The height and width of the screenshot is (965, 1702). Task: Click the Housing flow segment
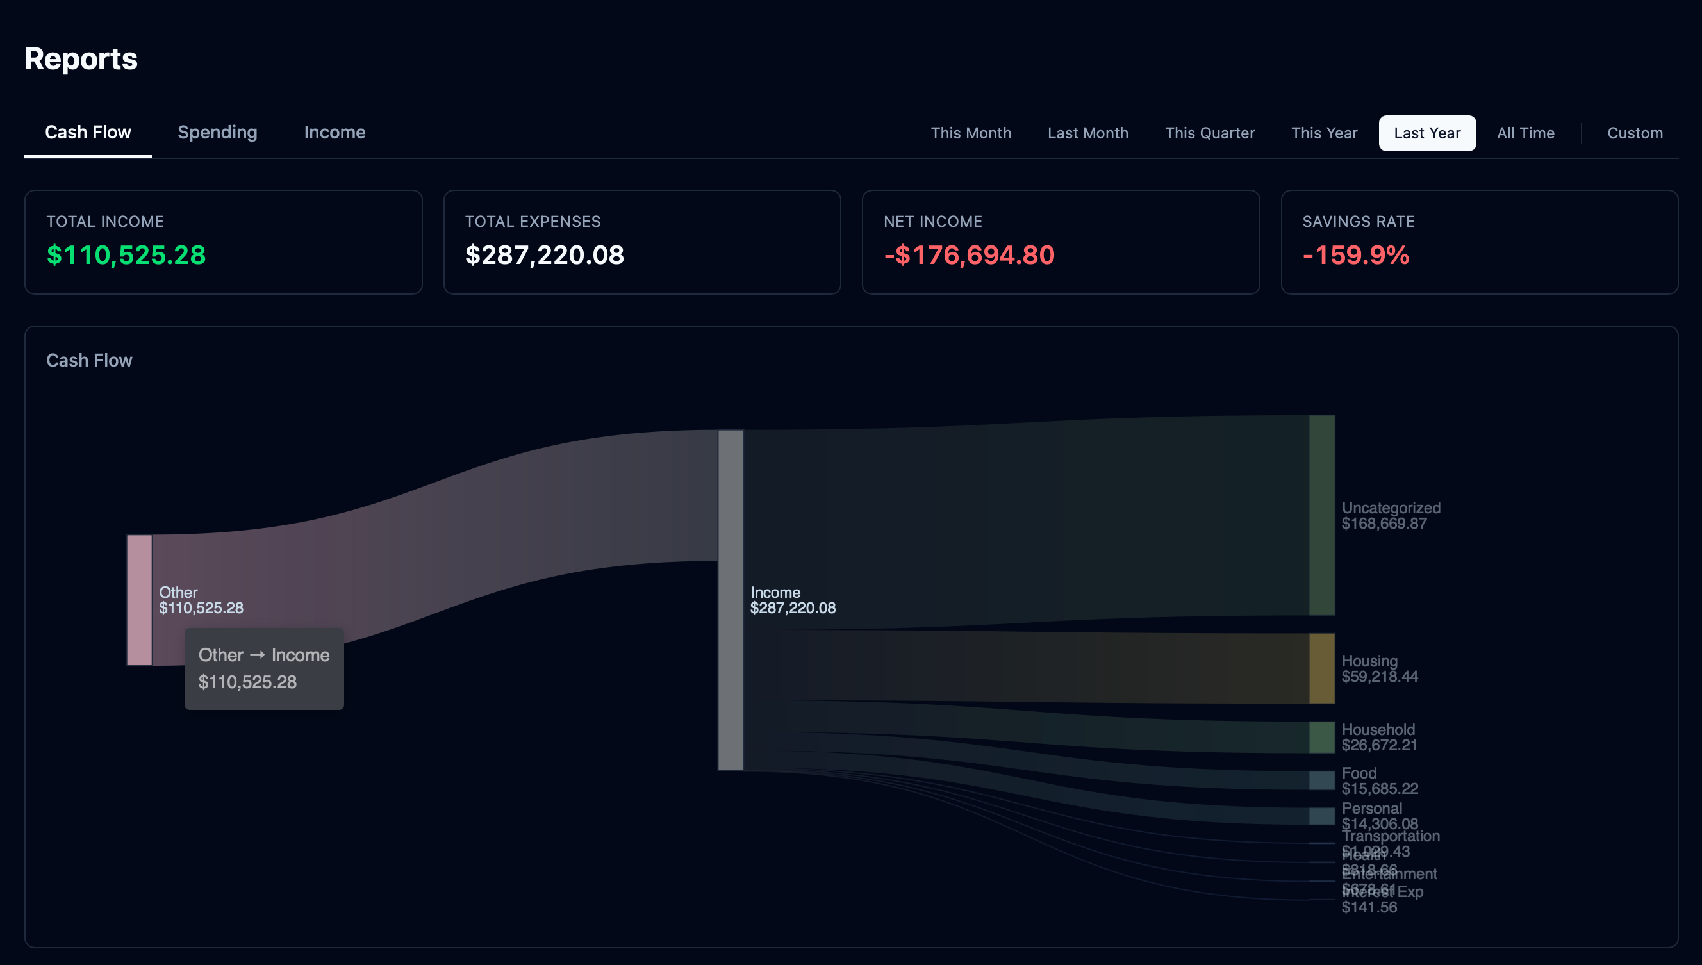click(1321, 668)
